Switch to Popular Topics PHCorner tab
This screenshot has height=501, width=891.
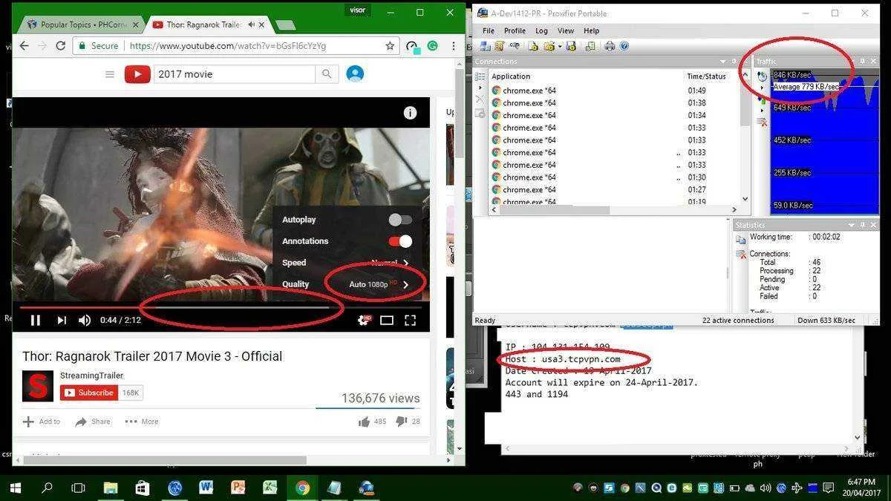click(80, 24)
